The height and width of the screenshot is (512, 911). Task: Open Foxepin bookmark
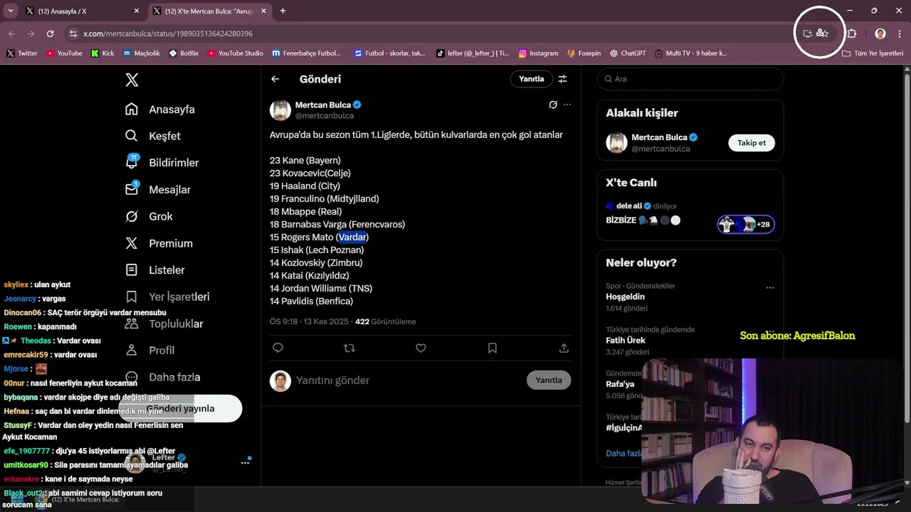coord(584,53)
